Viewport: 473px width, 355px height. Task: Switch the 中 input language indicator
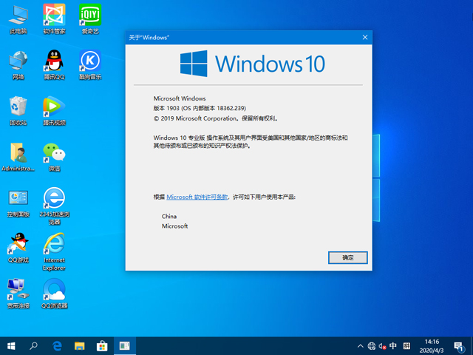pos(392,345)
